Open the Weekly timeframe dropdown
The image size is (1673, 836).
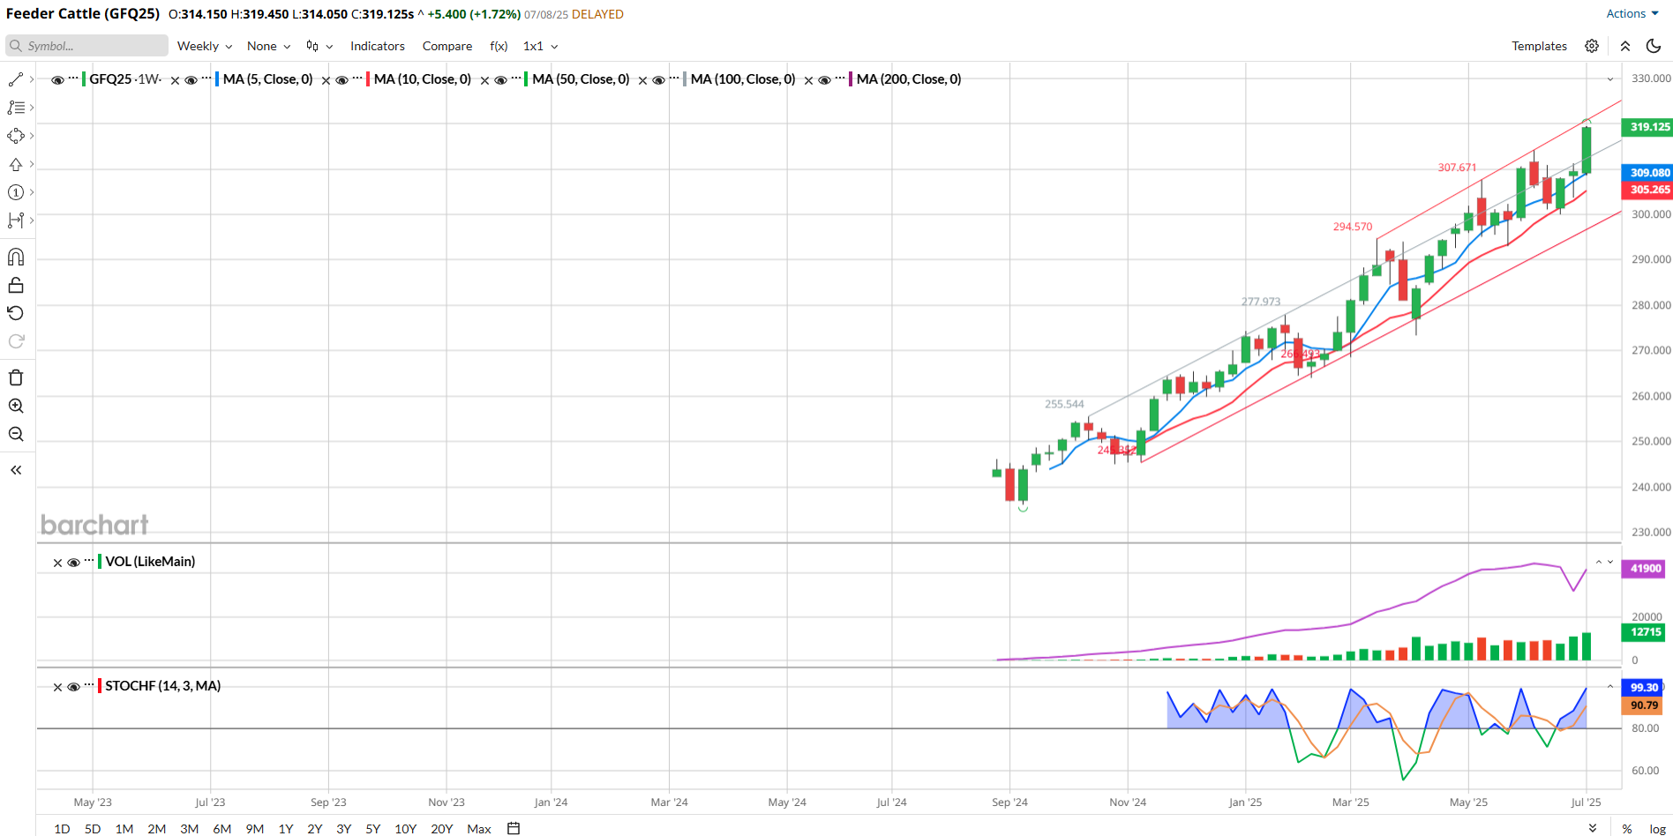[x=204, y=46]
